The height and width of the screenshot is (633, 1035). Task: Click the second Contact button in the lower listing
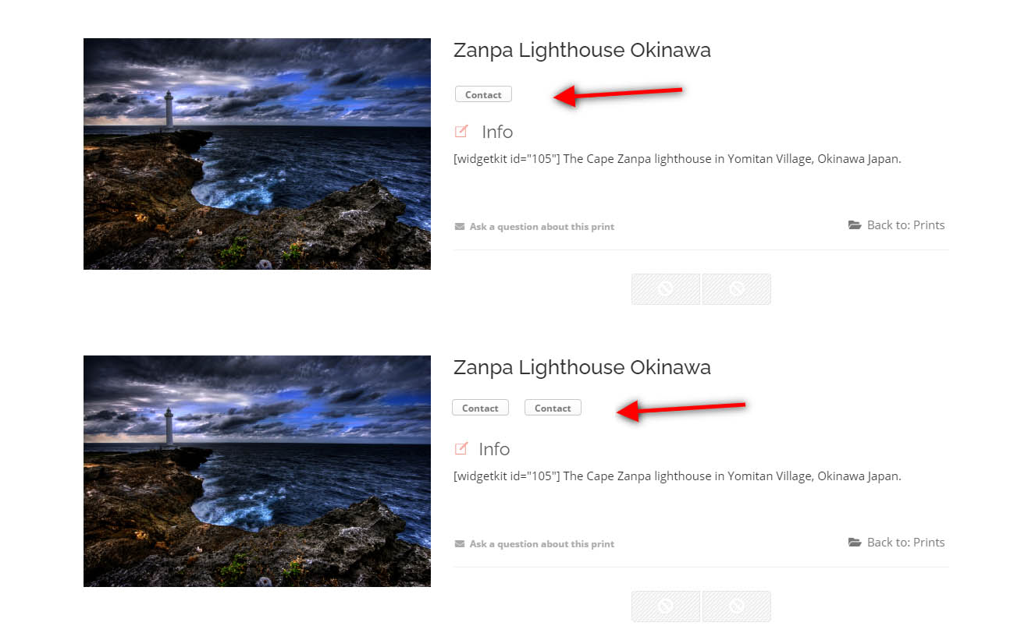point(553,408)
